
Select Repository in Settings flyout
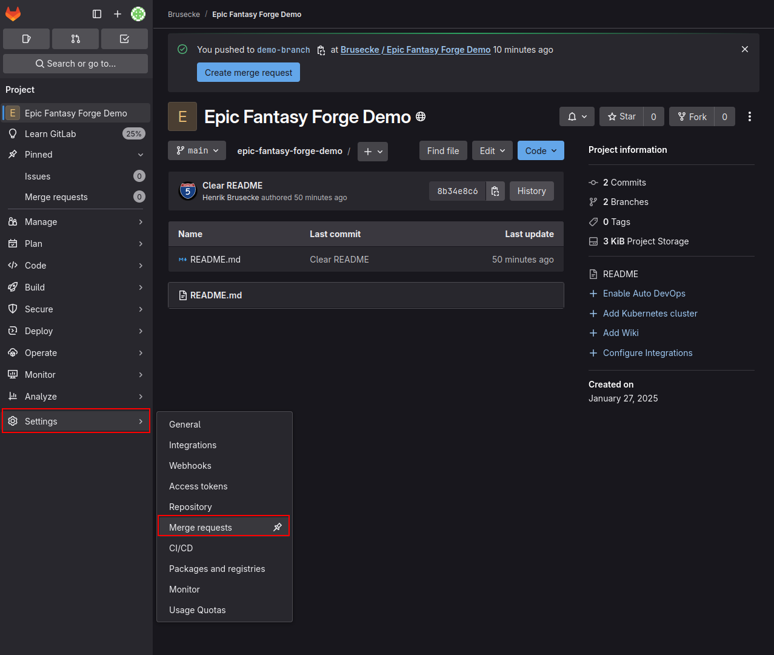pos(224,507)
